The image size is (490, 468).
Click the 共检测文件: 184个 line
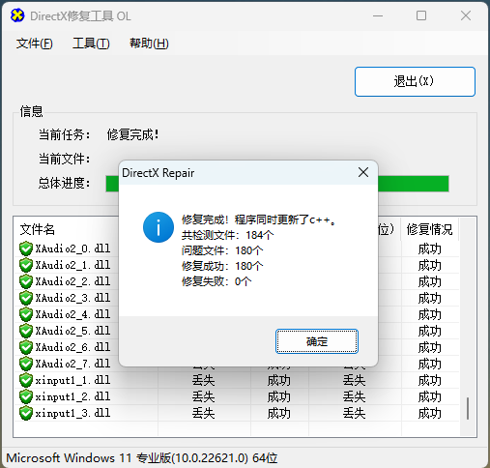pyautogui.click(x=227, y=235)
